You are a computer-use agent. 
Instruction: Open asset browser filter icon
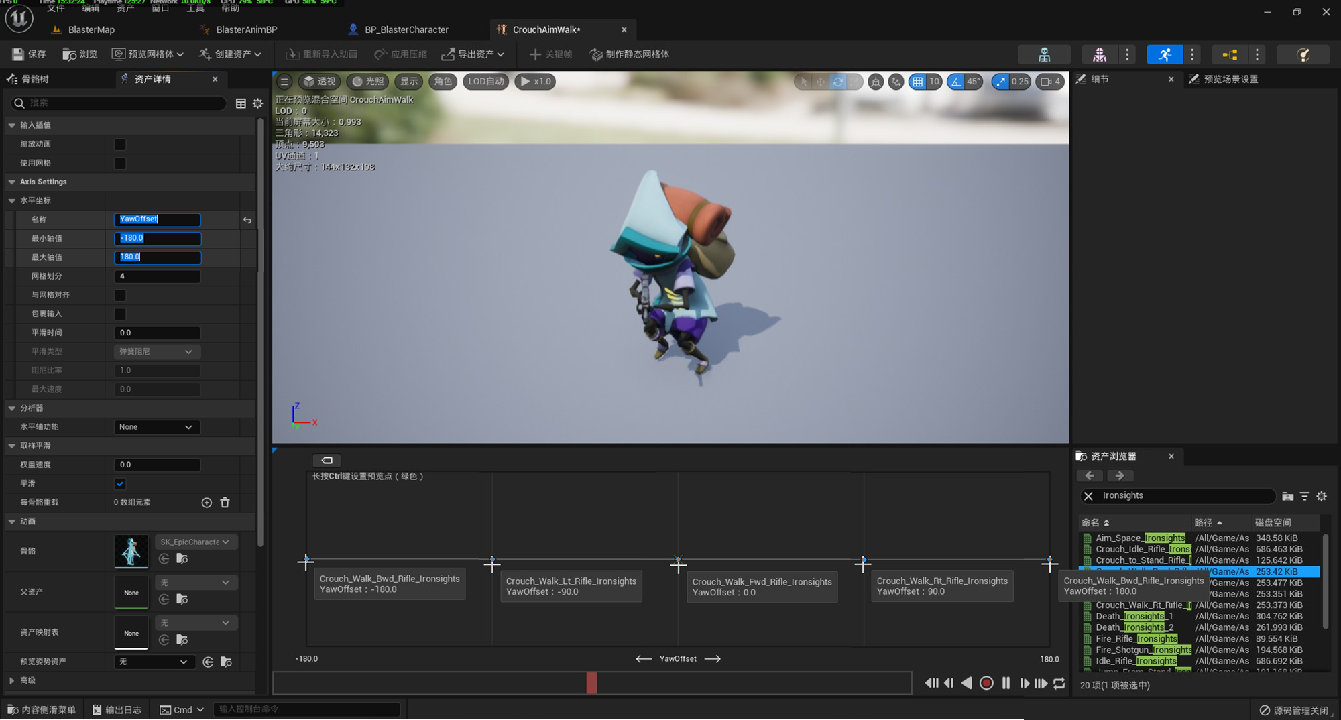(1305, 496)
